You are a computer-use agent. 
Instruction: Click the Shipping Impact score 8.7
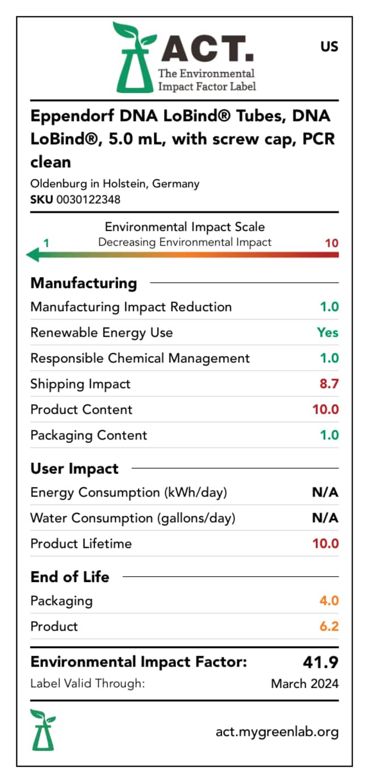(329, 384)
